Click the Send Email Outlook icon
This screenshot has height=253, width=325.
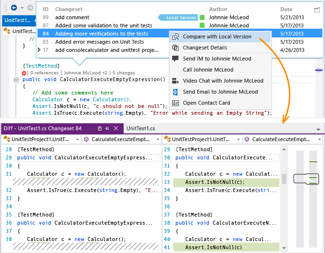coord(175,92)
